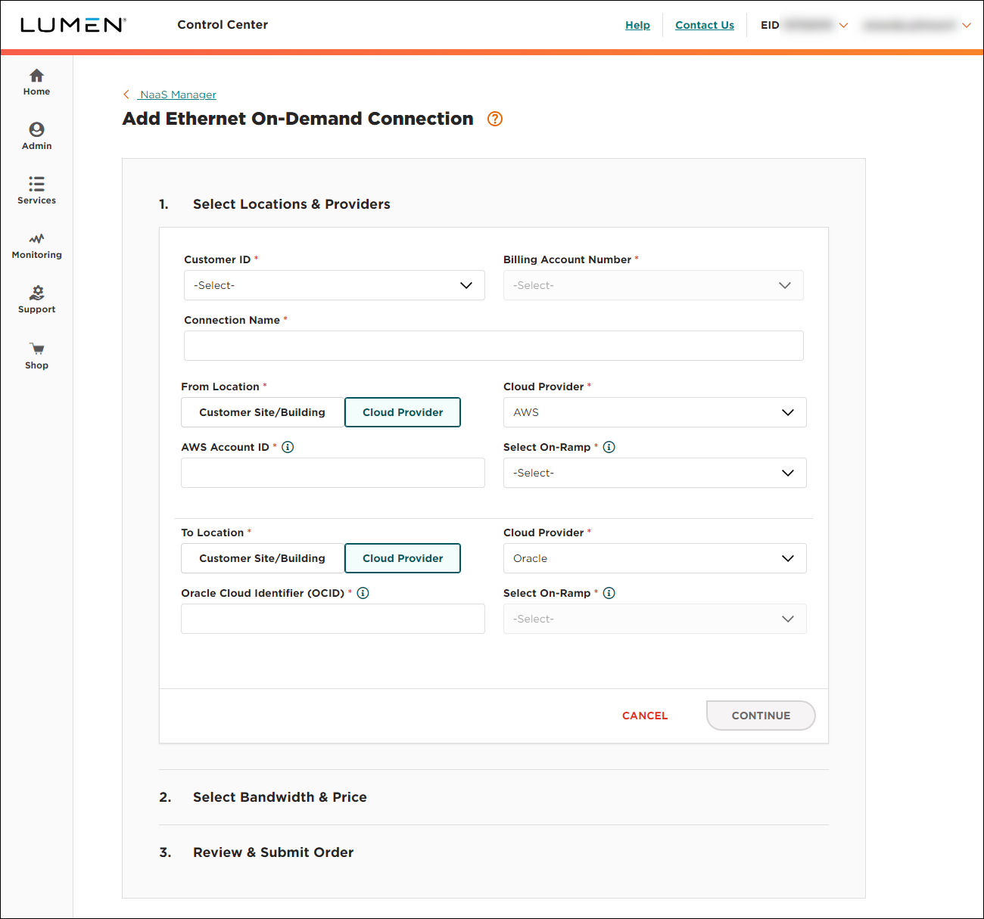Click the Lumen logo
Image resolution: width=984 pixels, height=919 pixels.
tap(73, 25)
